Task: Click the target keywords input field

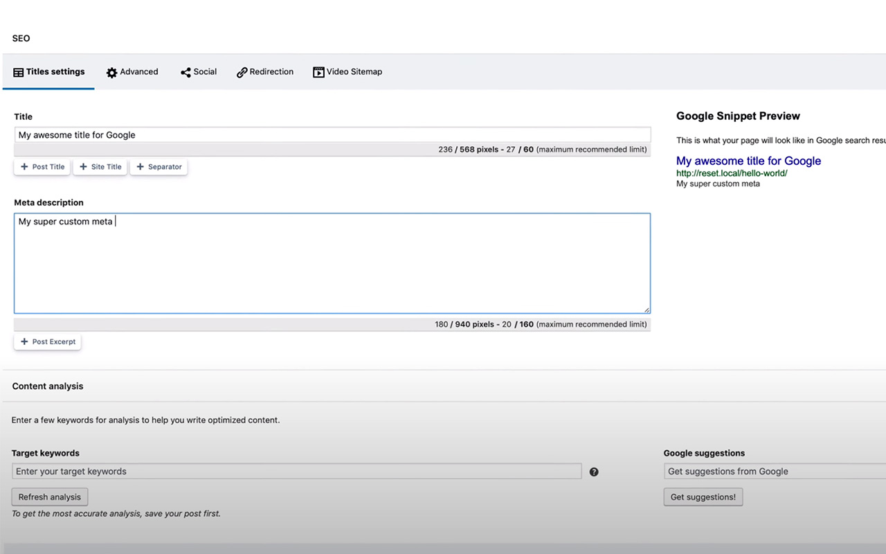Action: (x=297, y=471)
